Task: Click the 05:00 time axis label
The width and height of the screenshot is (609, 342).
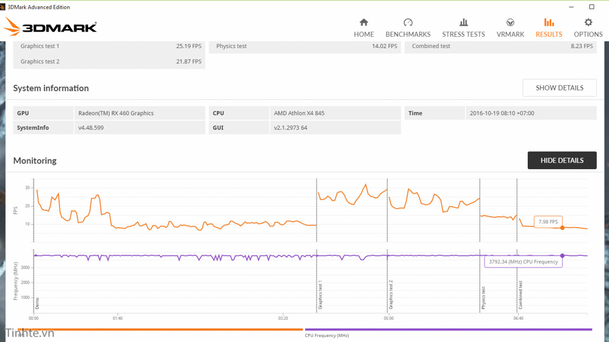Action: (x=388, y=319)
